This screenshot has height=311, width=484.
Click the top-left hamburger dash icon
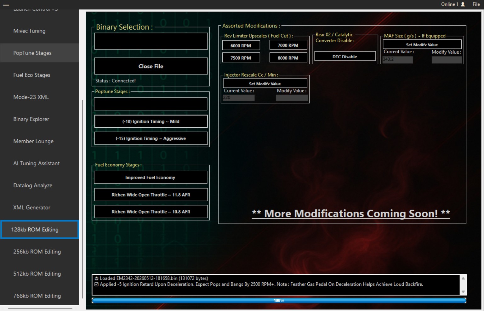coord(6,5)
